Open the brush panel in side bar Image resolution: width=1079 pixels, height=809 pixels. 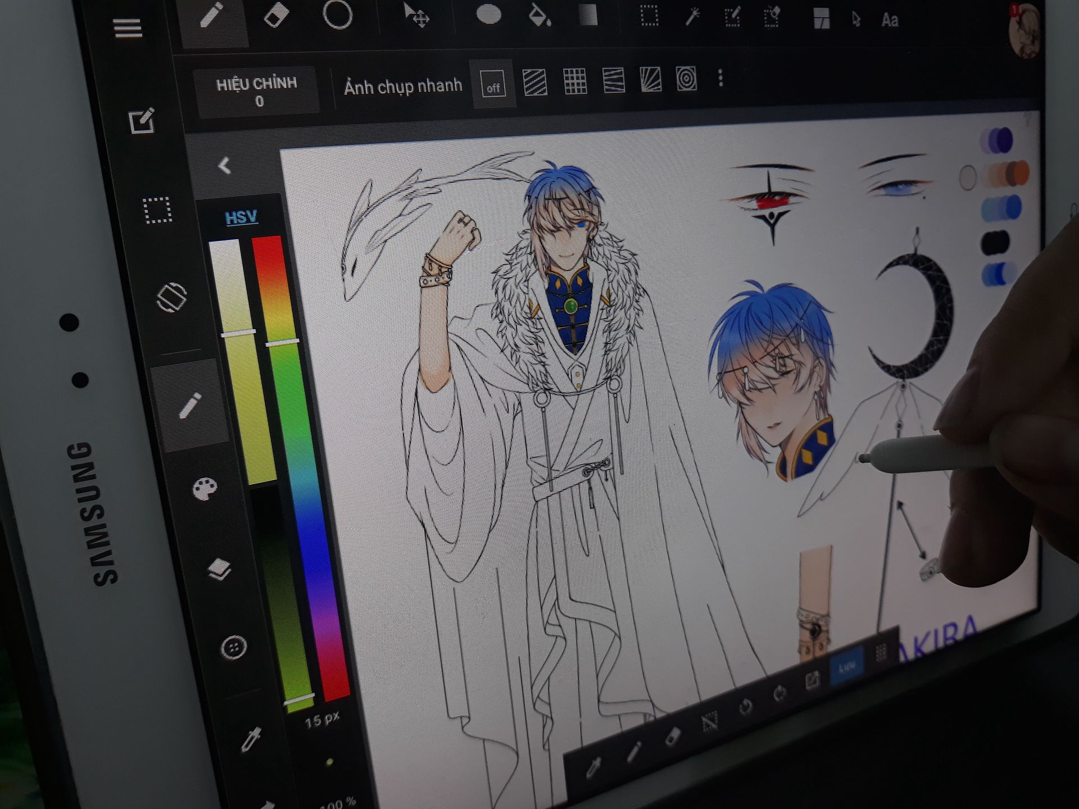pyautogui.click(x=190, y=406)
